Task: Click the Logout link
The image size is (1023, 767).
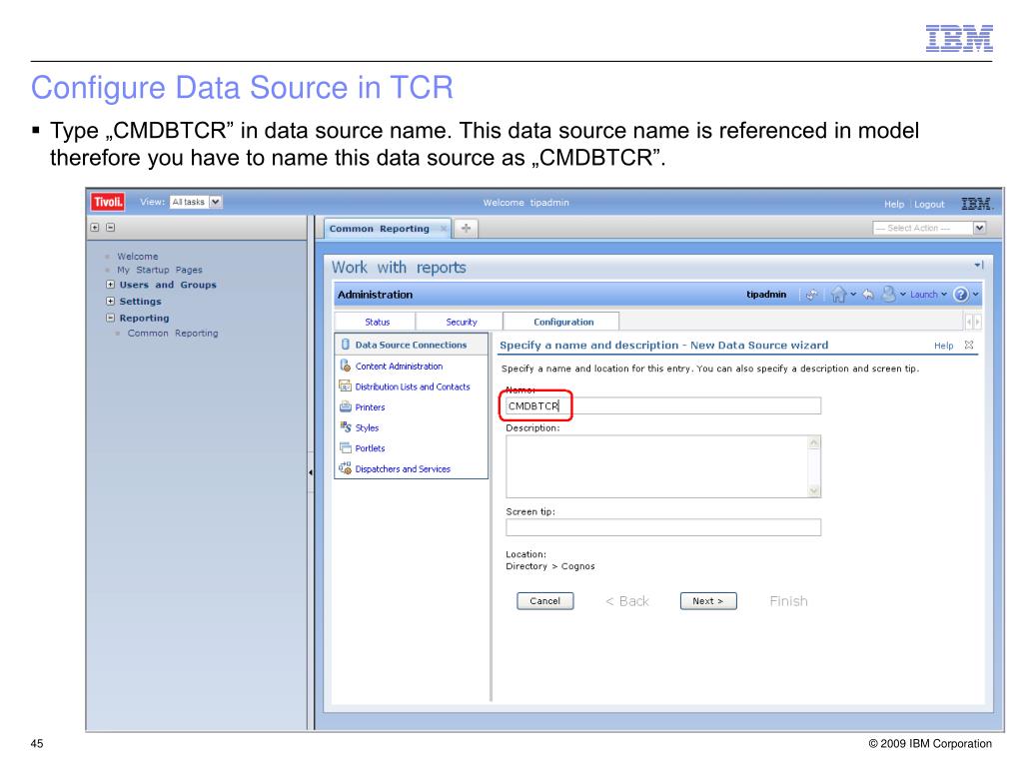Action: 929,204
